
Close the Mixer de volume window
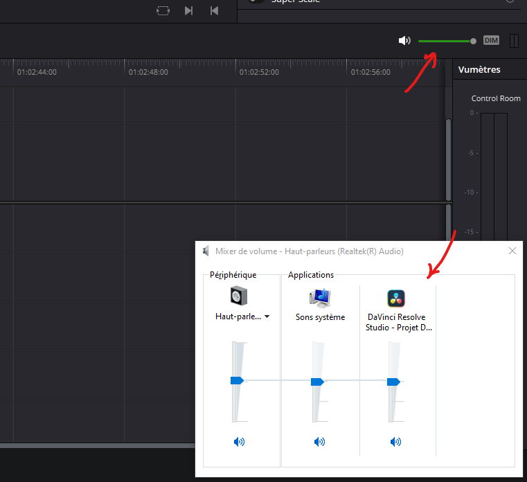click(512, 251)
